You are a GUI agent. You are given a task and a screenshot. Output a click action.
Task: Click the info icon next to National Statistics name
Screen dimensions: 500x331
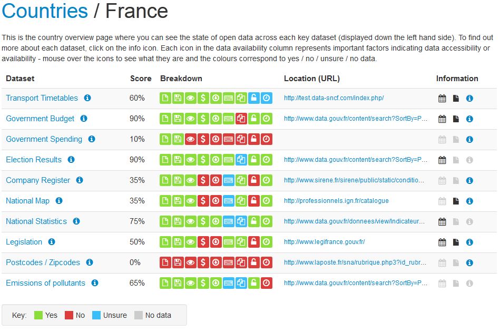[76, 221]
